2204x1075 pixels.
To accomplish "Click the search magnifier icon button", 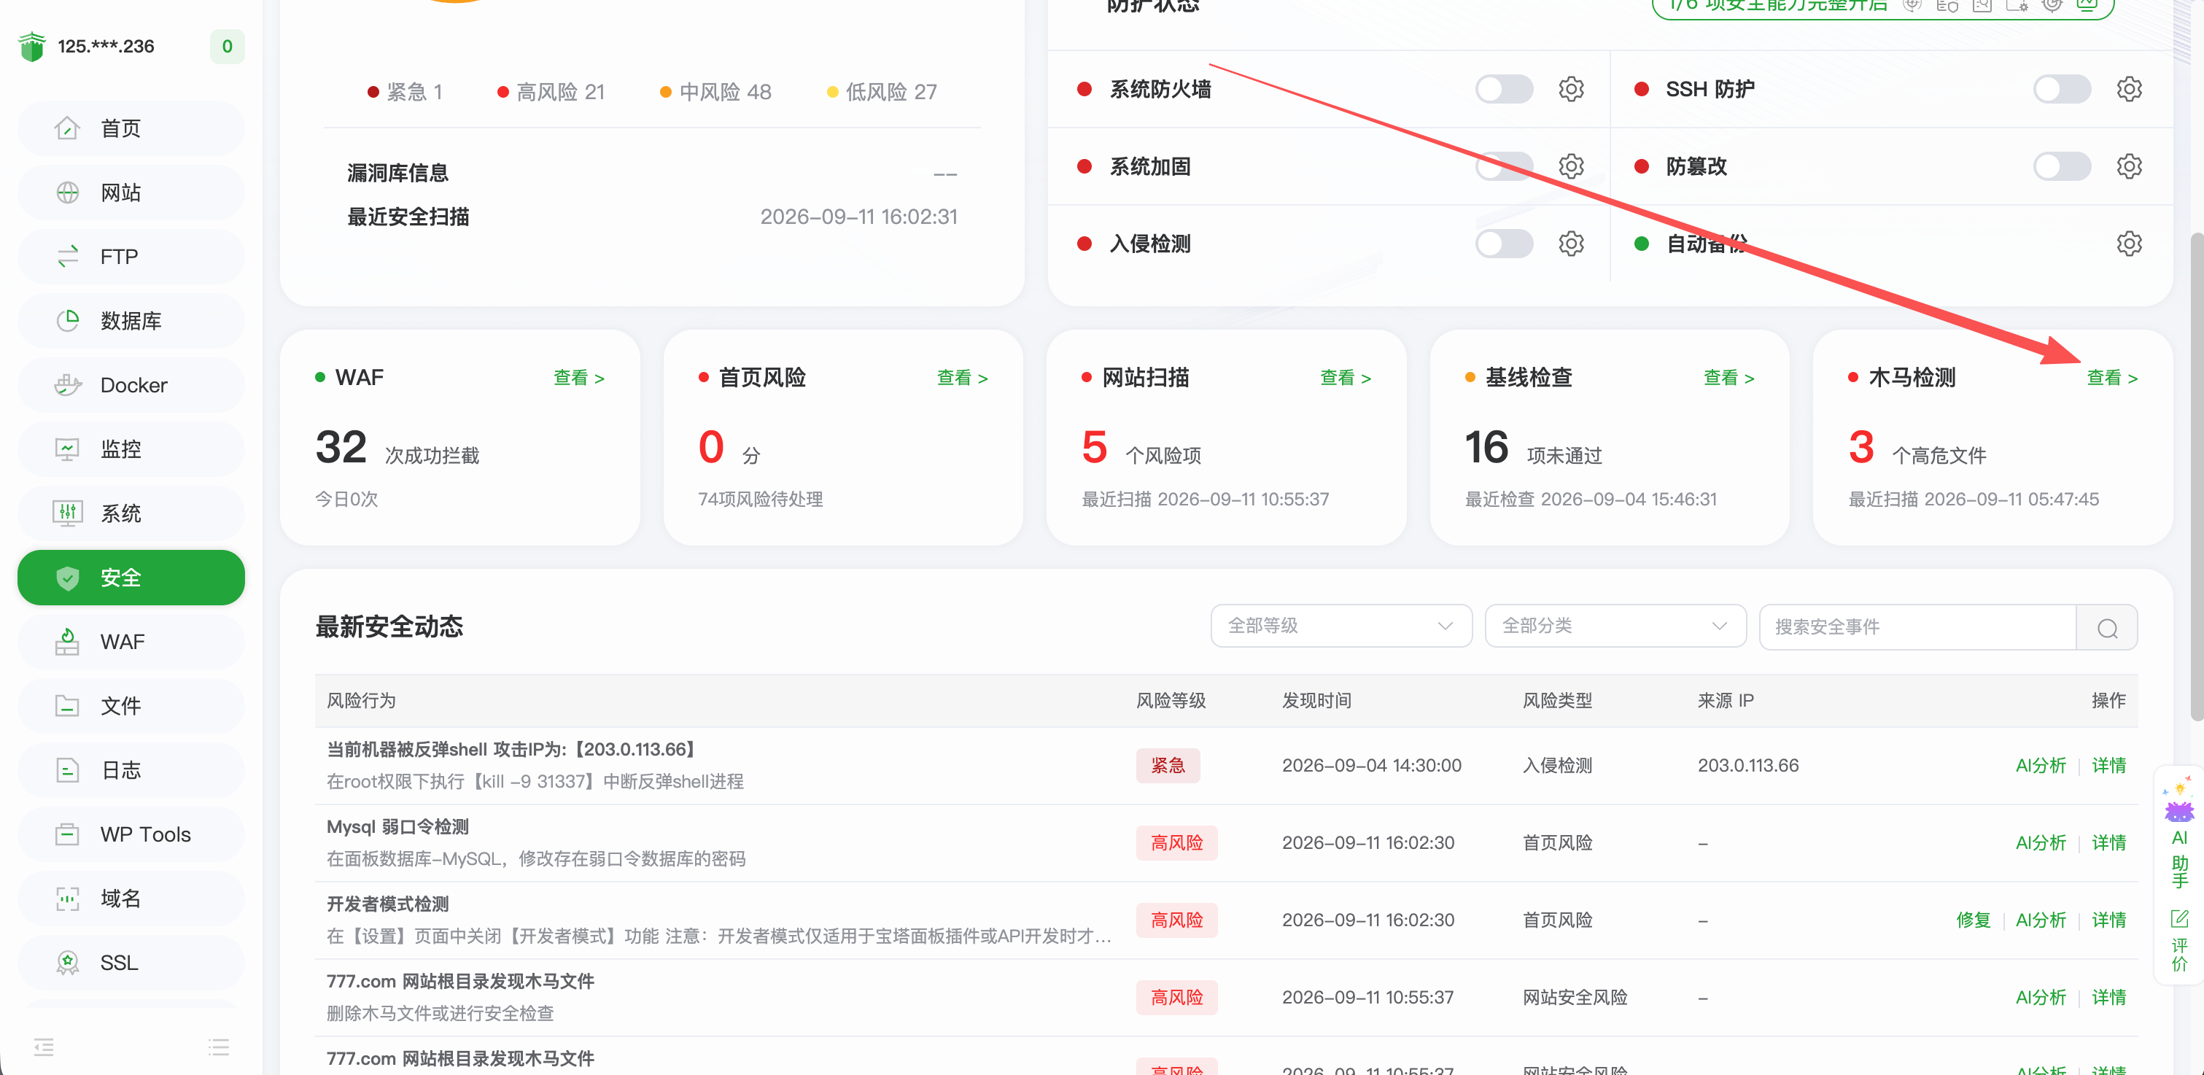I will pyautogui.click(x=2107, y=628).
